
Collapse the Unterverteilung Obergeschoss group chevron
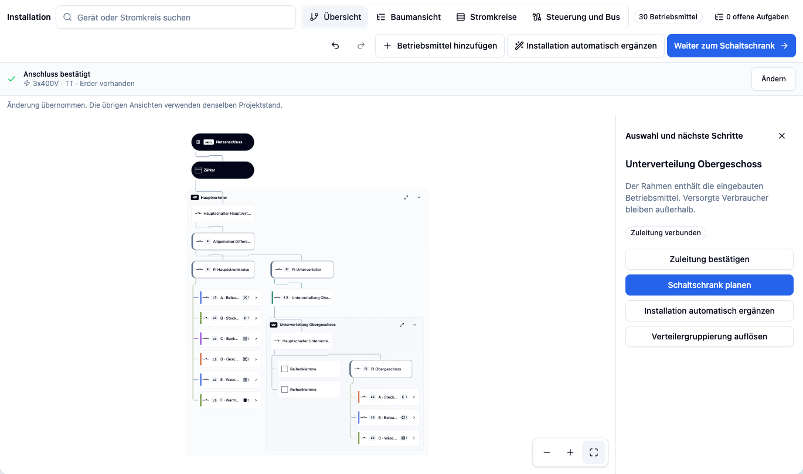[x=415, y=325]
